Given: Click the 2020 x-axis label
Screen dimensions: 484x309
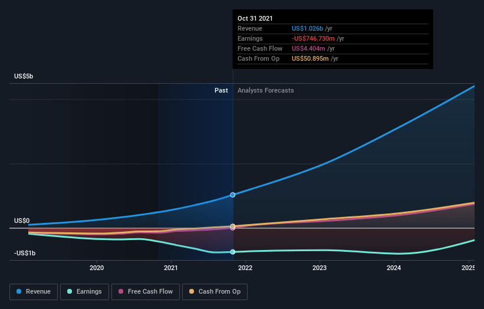Looking at the screenshot, I should tap(97, 268).
